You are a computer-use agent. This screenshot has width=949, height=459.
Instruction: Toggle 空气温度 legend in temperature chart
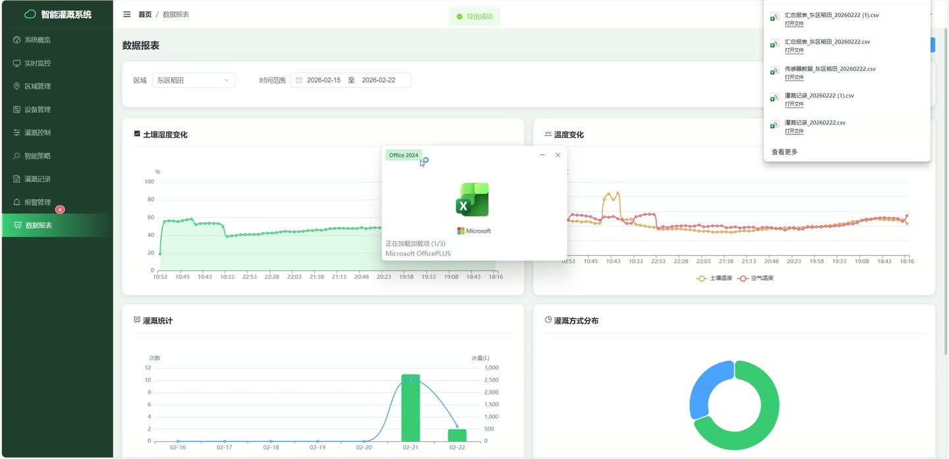pyautogui.click(x=756, y=278)
